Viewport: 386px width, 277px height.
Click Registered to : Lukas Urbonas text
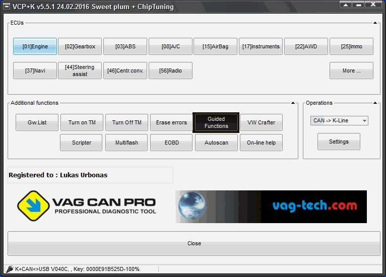pos(58,175)
